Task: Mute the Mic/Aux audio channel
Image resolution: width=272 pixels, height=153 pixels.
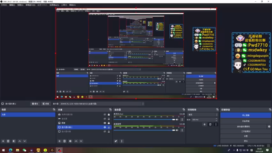Action: pos(177,120)
